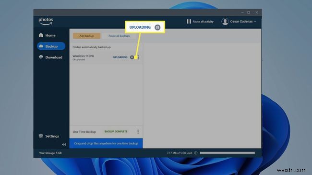Viewport: 312px width, 175px height.
Task: Click the drag and drop files banner
Action: (106, 143)
